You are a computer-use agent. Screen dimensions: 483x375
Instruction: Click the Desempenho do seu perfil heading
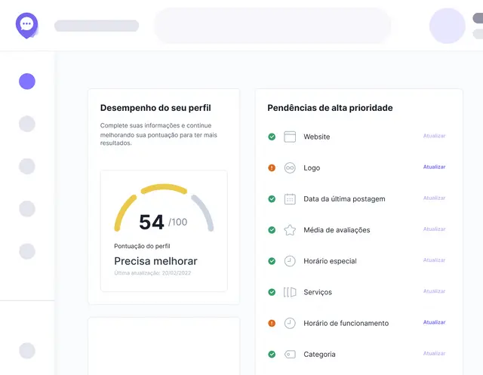(155, 108)
